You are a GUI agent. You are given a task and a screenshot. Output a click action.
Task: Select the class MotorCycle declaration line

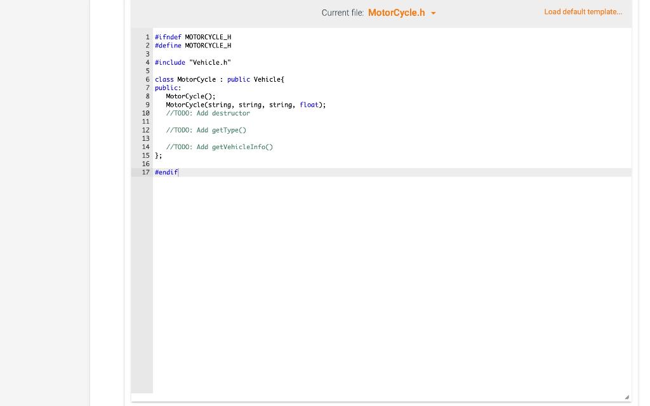(219, 79)
